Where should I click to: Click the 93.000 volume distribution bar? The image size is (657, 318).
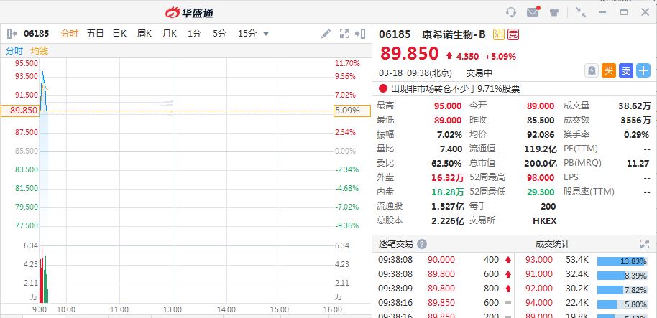coord(622,260)
